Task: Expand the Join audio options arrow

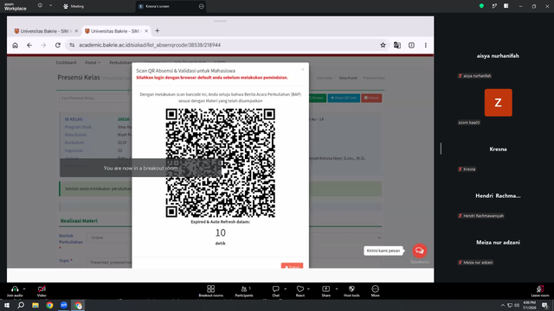Action: [24, 289]
